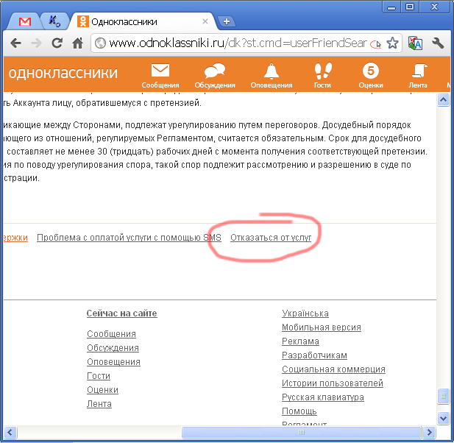
Task: Click the vertical scrollbar thumb
Action: pos(443,395)
